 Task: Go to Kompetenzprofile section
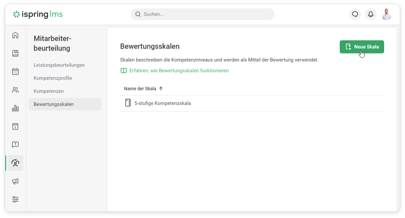[53, 78]
